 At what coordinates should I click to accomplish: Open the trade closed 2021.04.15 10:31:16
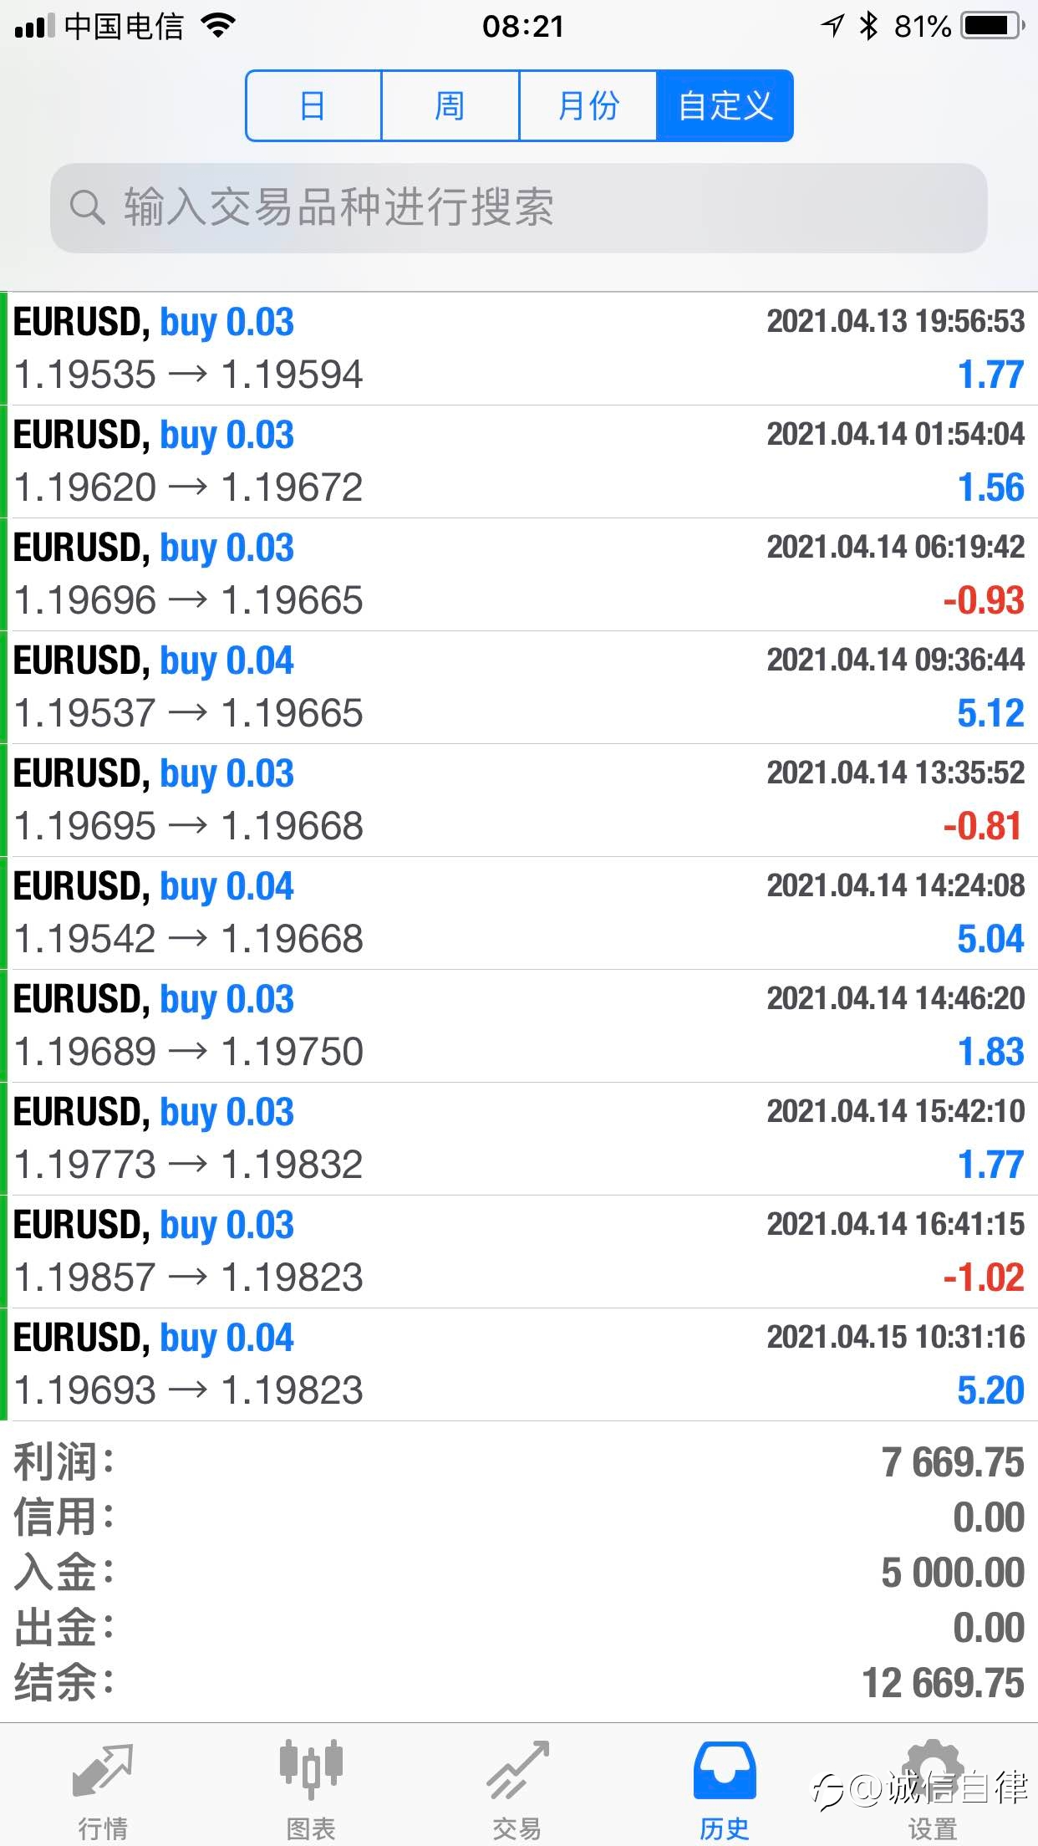[x=518, y=1364]
